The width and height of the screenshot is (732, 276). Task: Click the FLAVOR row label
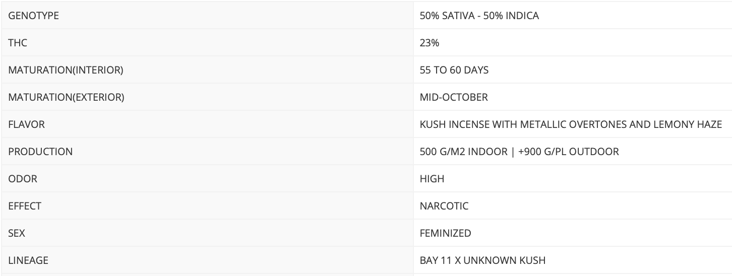[26, 124]
